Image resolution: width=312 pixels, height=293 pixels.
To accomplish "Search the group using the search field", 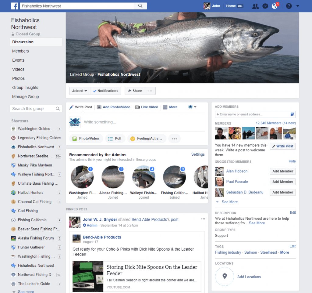I will pyautogui.click(x=34, y=108).
